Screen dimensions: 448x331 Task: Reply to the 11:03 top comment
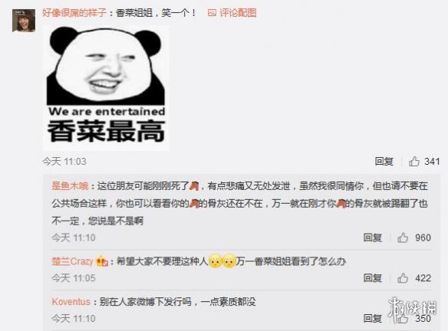click(384, 161)
